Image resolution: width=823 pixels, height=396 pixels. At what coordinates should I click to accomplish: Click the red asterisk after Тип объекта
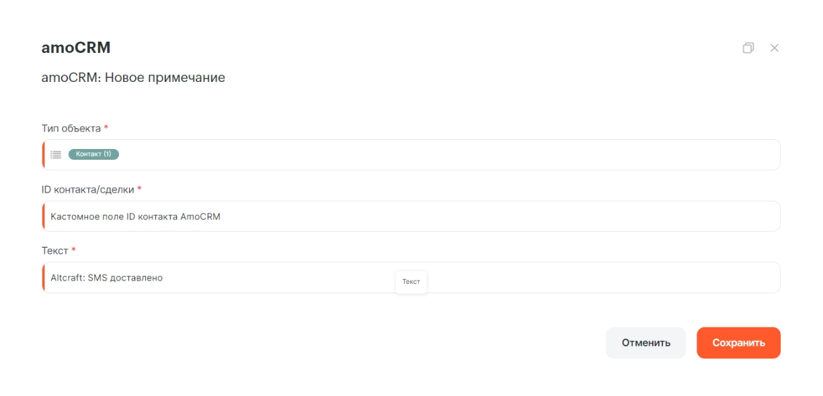coord(106,128)
